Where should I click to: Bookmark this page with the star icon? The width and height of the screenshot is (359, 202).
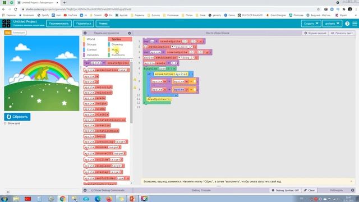pos(318,9)
